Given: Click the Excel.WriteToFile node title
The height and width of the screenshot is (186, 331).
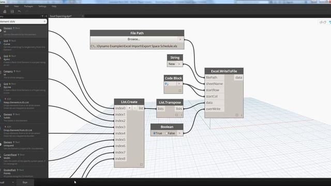Looking at the screenshot, I should (224, 71).
